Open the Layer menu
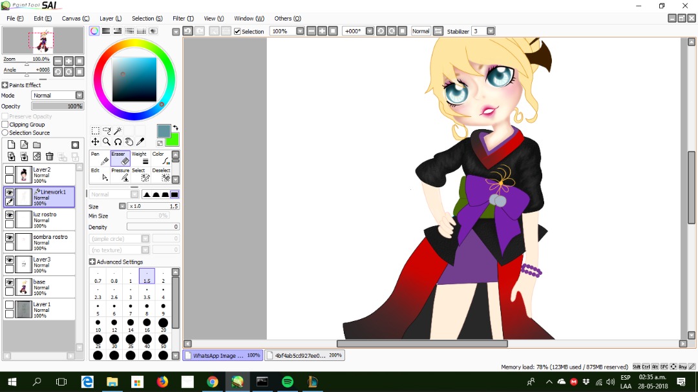The width and height of the screenshot is (698, 392). pos(111,18)
